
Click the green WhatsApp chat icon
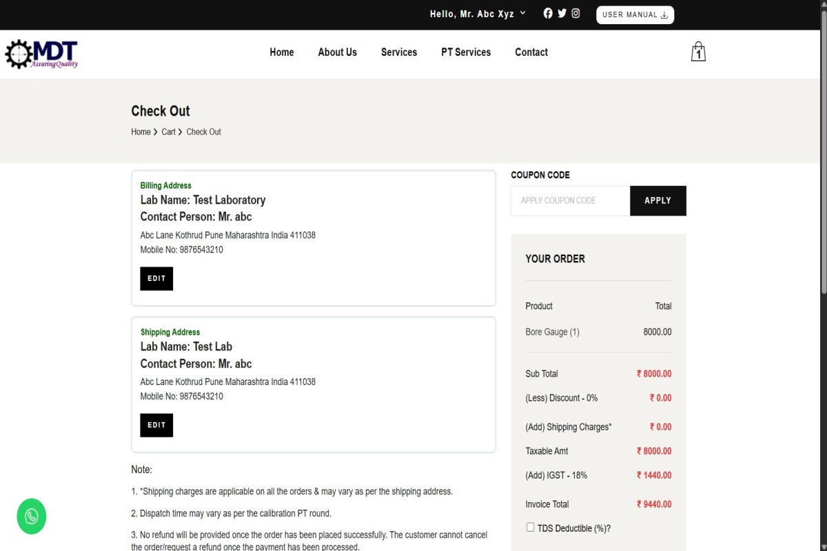[x=32, y=517]
